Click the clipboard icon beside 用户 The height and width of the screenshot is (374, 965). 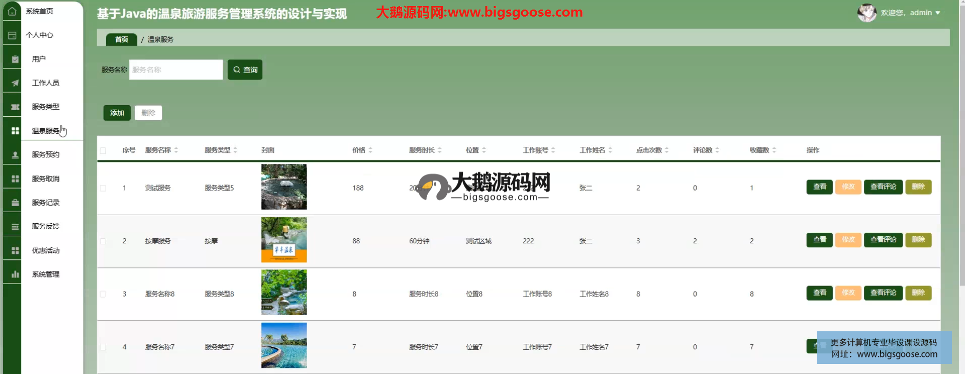(15, 59)
